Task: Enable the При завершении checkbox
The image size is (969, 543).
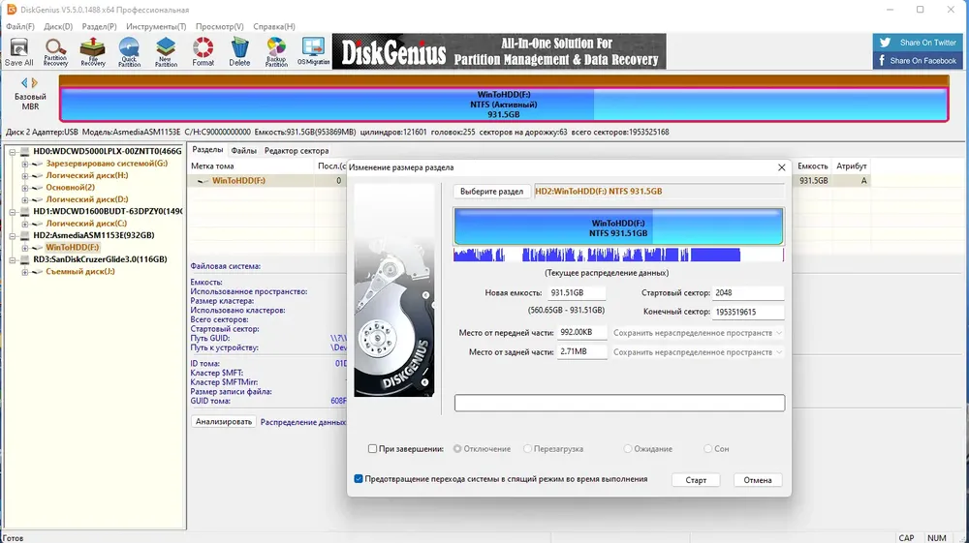Action: tap(373, 448)
